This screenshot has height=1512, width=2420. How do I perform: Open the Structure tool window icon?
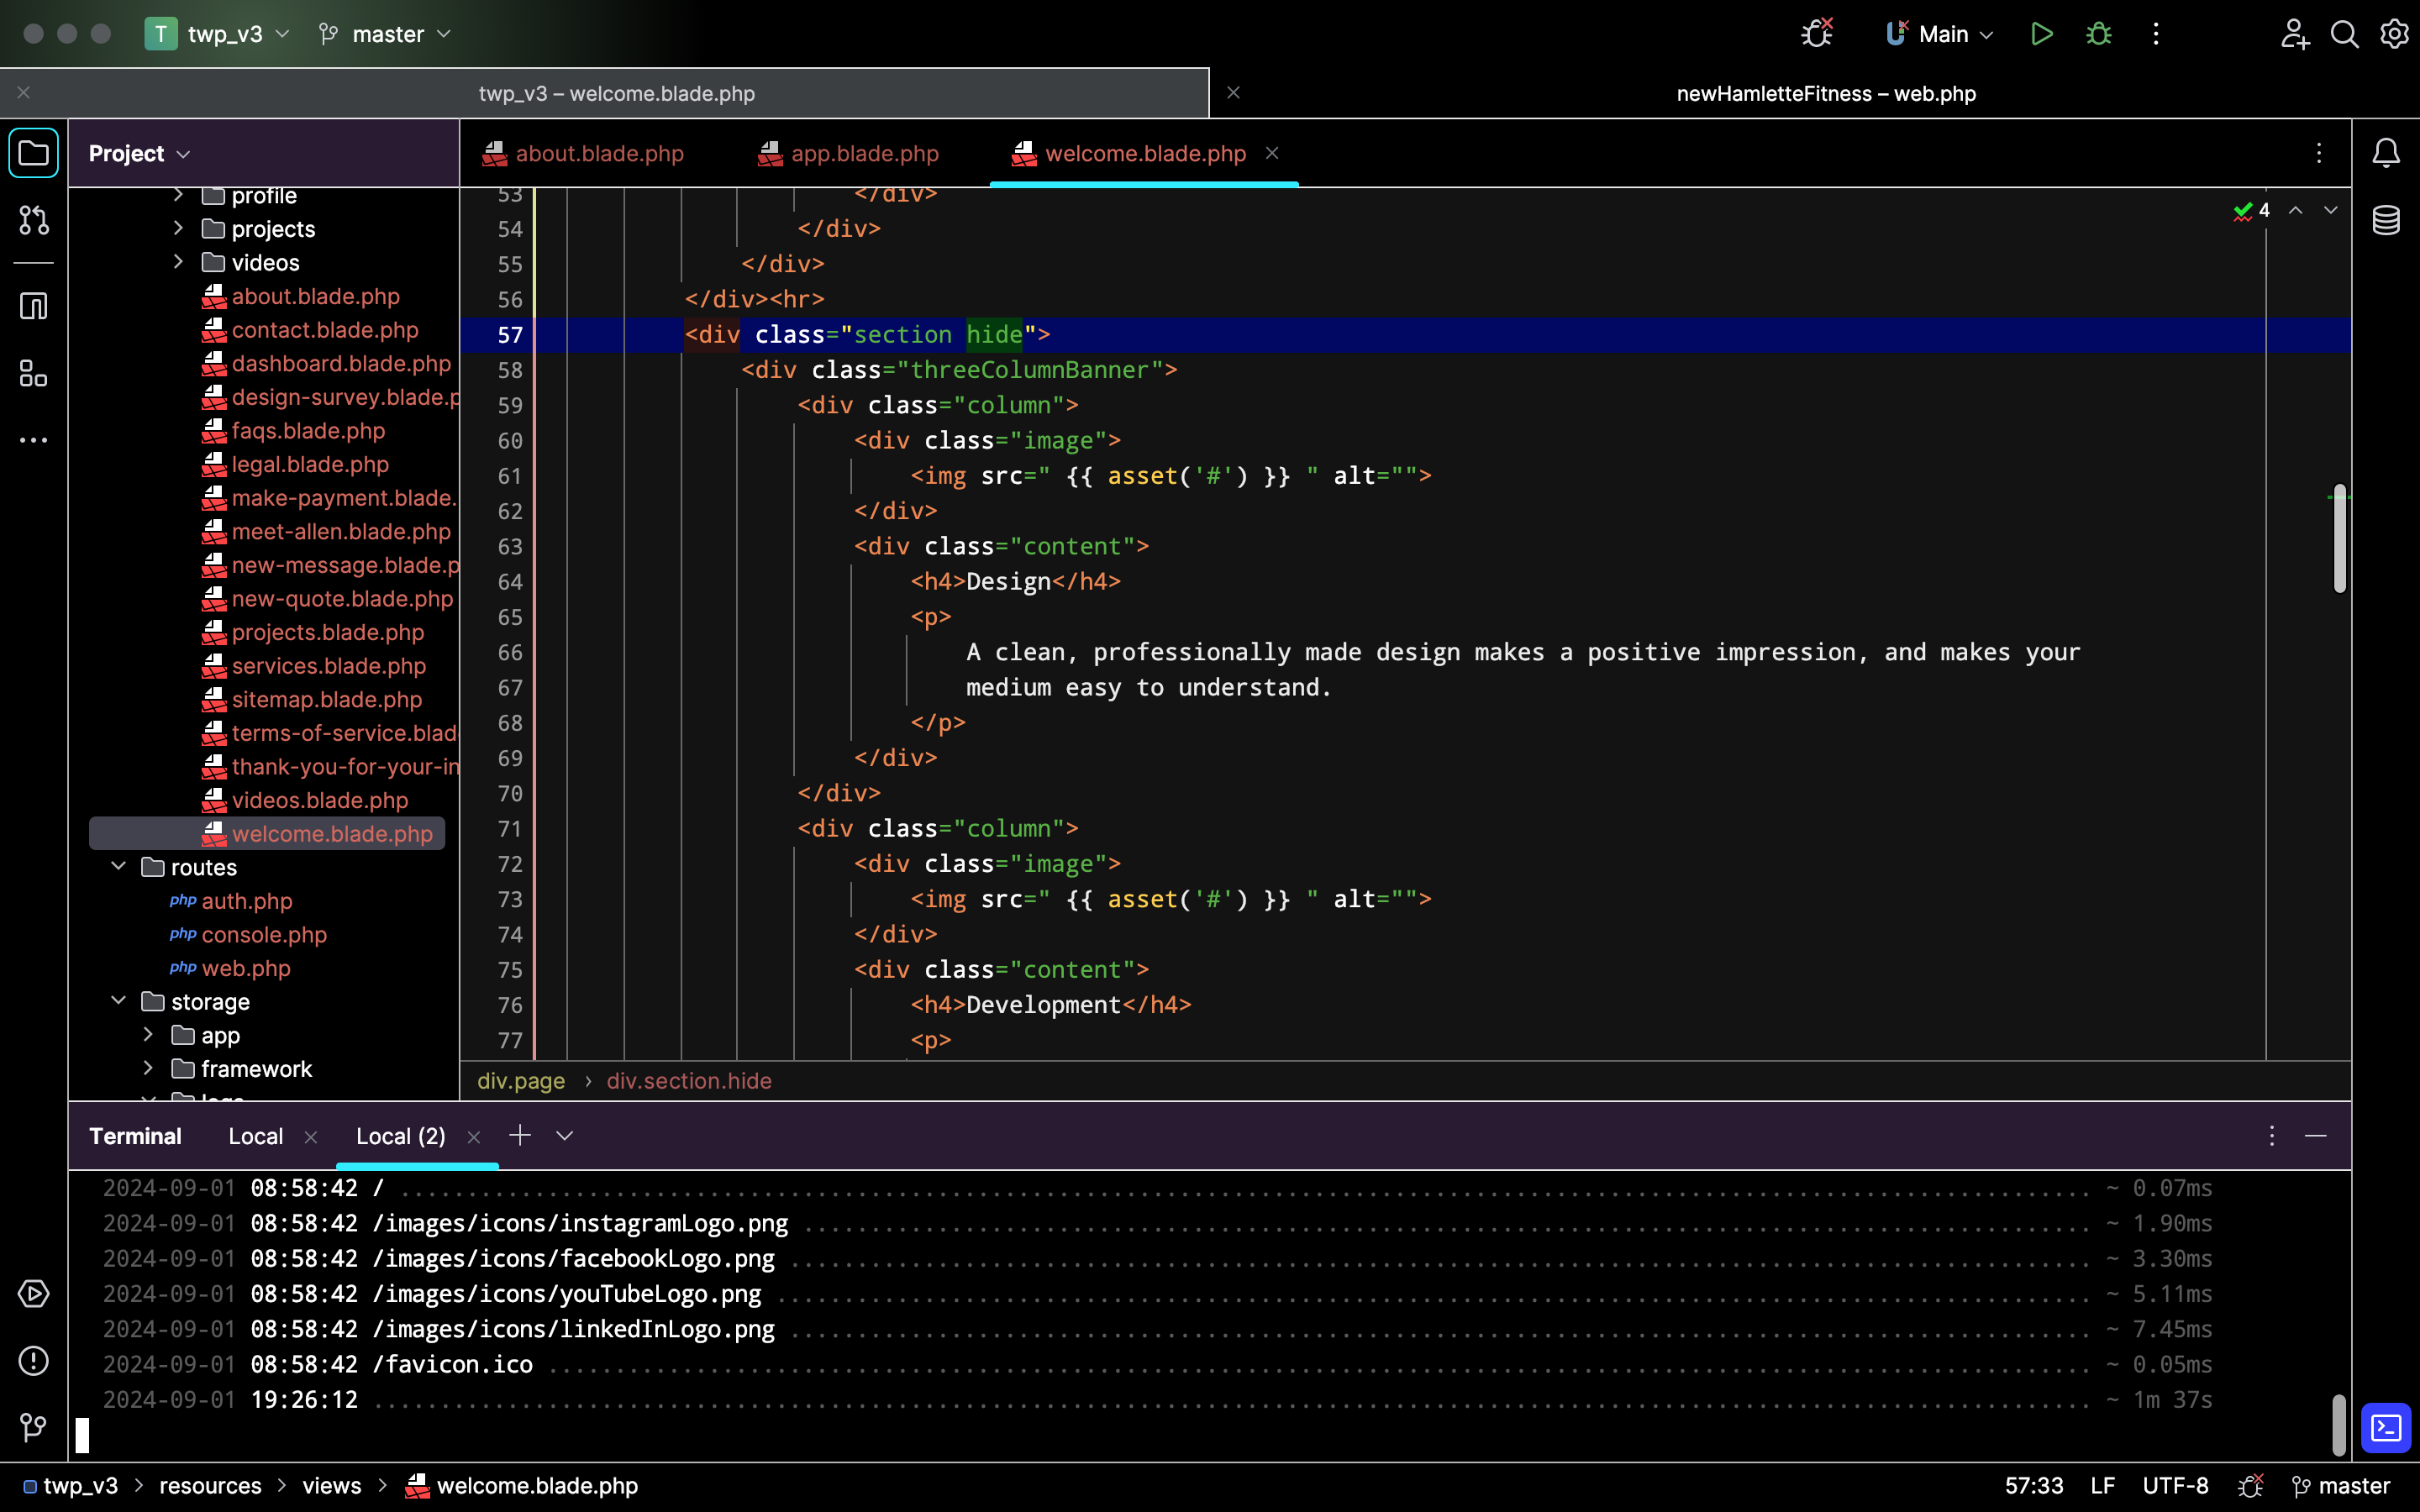pyautogui.click(x=33, y=374)
